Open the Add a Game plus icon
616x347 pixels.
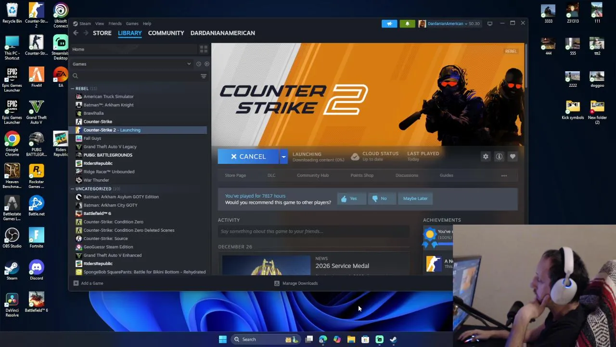click(76, 283)
